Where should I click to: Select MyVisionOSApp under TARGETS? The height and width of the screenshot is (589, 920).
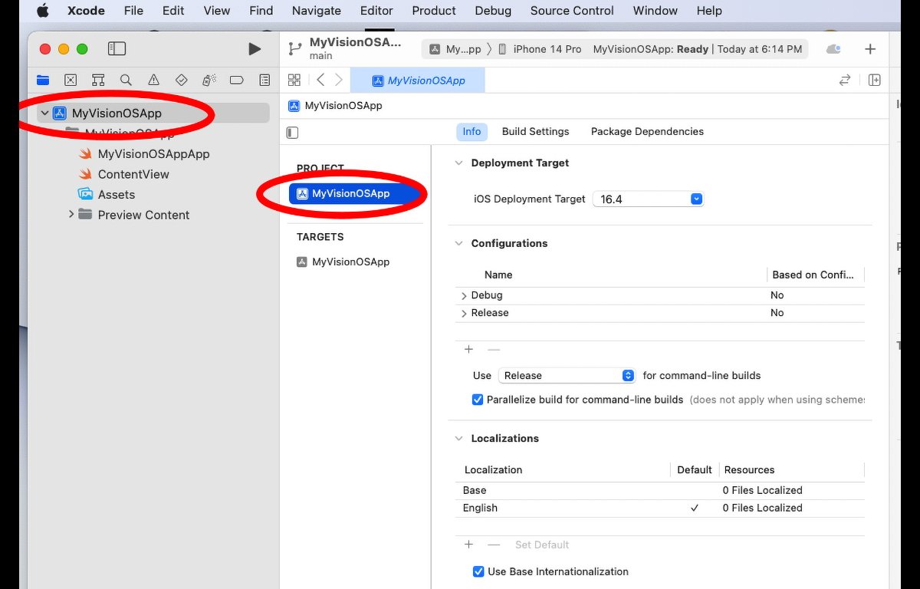coord(343,262)
